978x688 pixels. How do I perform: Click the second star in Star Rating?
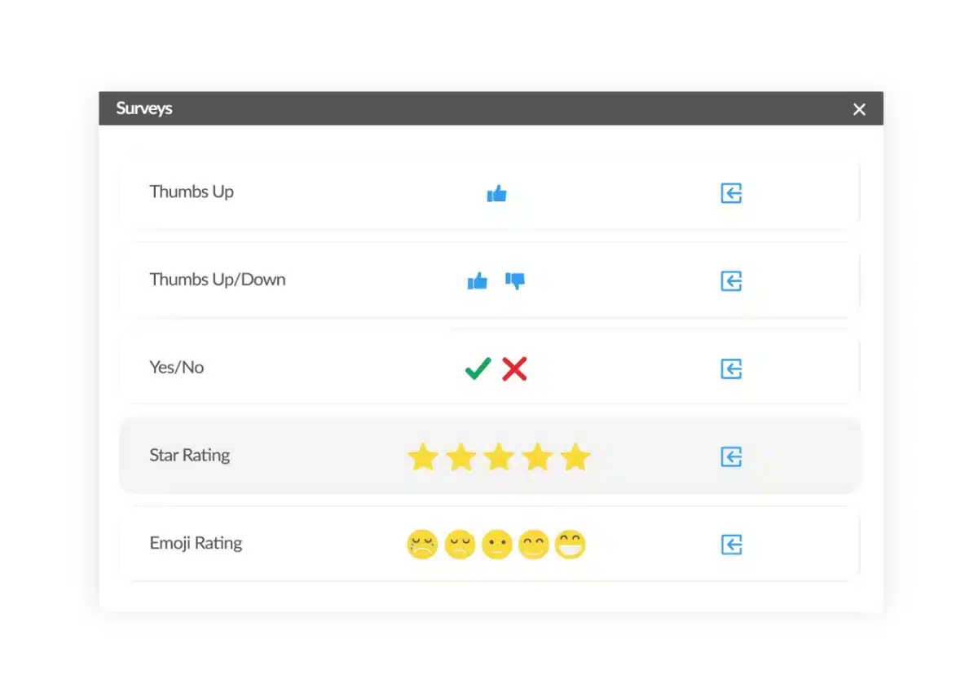click(461, 456)
